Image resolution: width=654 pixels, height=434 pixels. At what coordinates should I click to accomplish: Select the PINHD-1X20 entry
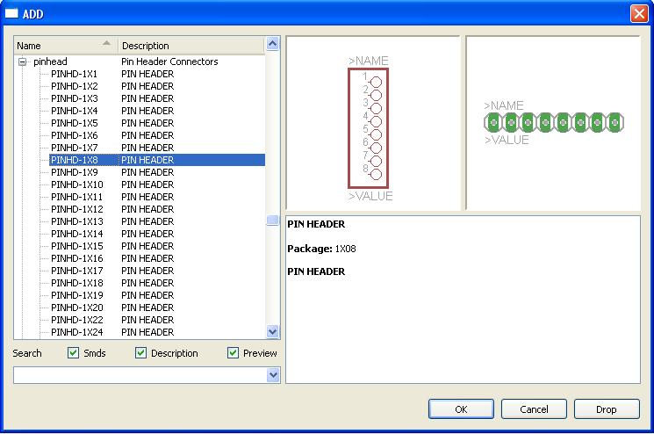[76, 307]
